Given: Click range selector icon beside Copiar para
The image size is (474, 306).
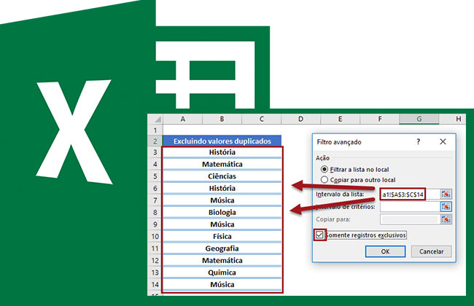Looking at the screenshot, I should tap(446, 219).
